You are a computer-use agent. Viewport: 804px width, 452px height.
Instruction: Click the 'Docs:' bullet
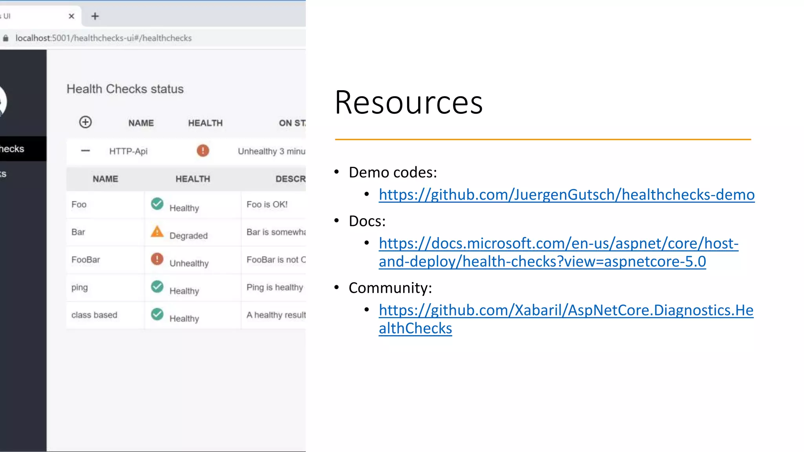click(367, 221)
